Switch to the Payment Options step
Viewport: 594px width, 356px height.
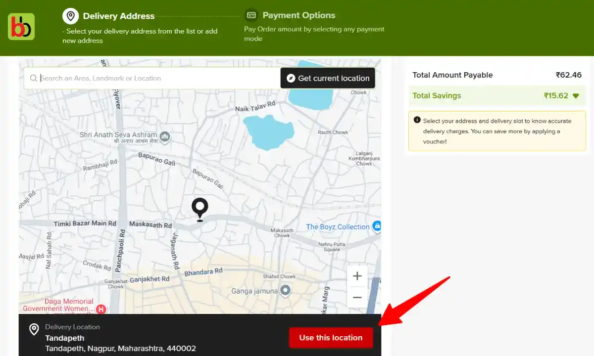pos(299,15)
